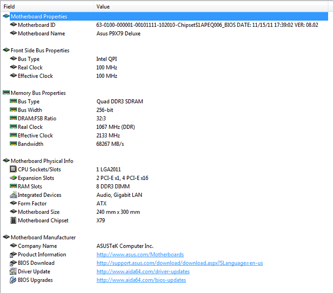Select the memory Effective Clock label
333x293 pixels.
tap(35, 135)
